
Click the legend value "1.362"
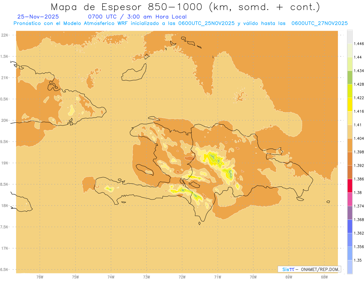pos(359,233)
